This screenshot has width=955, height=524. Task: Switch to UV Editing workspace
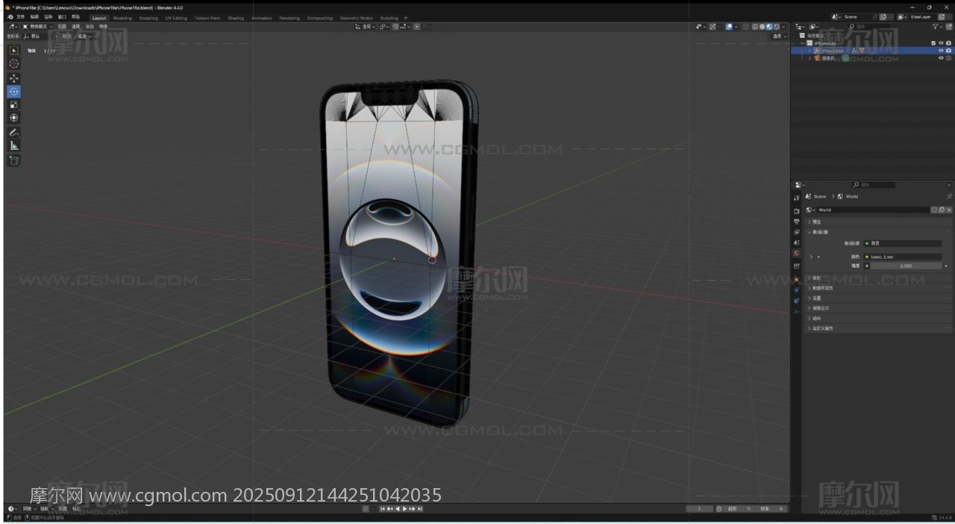(x=176, y=18)
